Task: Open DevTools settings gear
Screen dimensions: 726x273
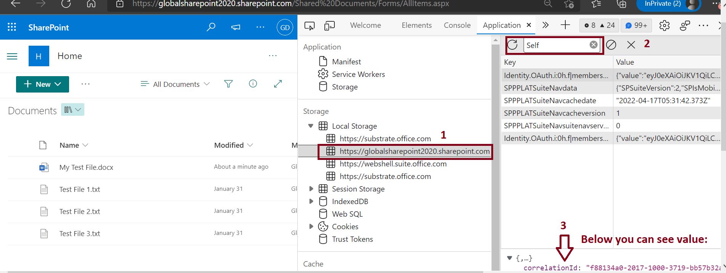Action: [x=665, y=26]
